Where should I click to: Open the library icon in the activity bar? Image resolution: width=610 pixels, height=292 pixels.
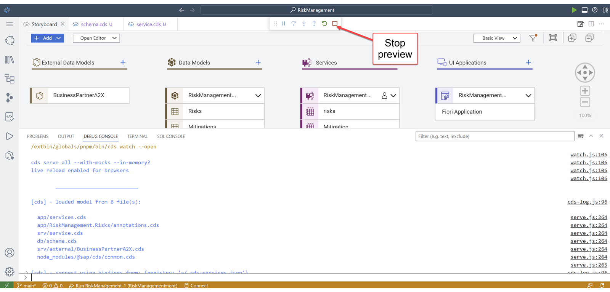tap(10, 60)
